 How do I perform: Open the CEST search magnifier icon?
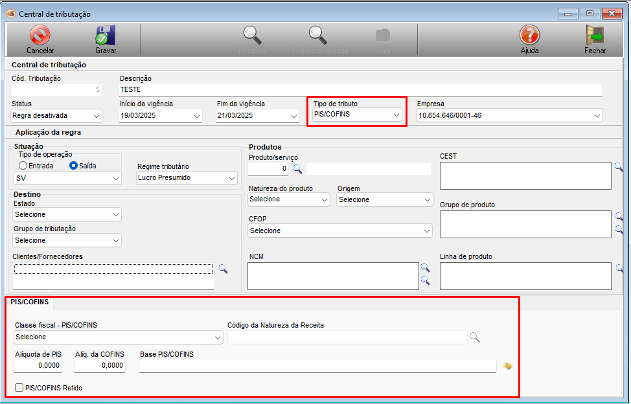pos(619,166)
